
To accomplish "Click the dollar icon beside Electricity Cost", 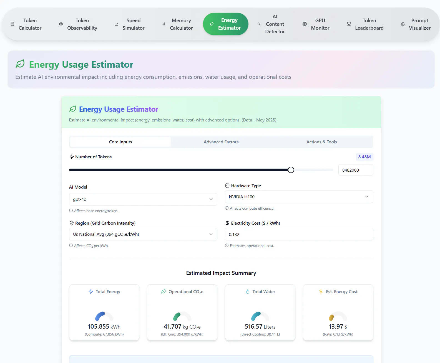I will (x=227, y=223).
